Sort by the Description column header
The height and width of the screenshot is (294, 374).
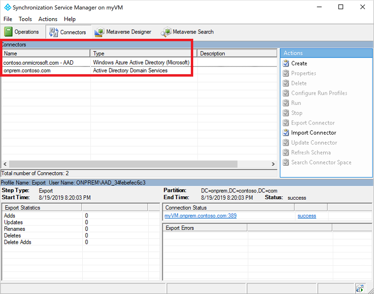[x=237, y=54]
